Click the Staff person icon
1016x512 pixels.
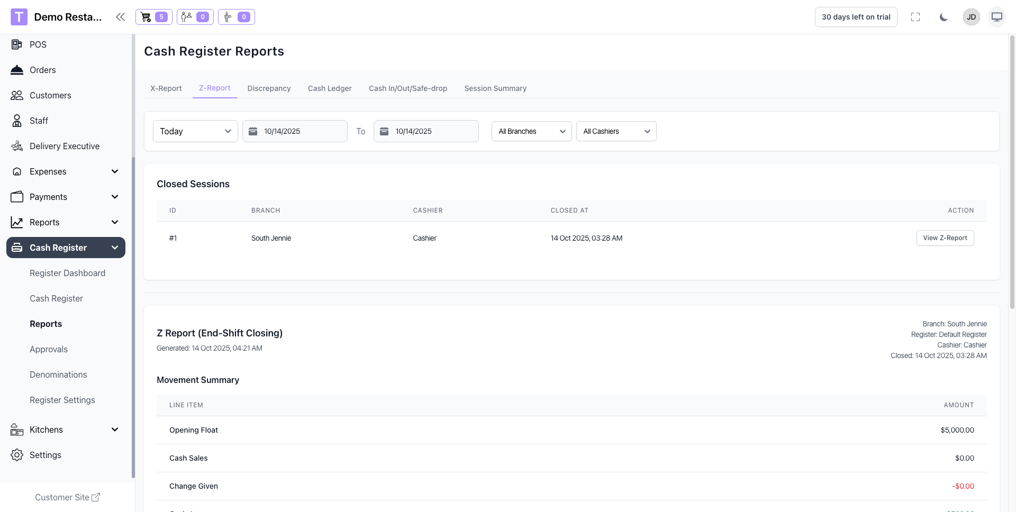point(17,121)
